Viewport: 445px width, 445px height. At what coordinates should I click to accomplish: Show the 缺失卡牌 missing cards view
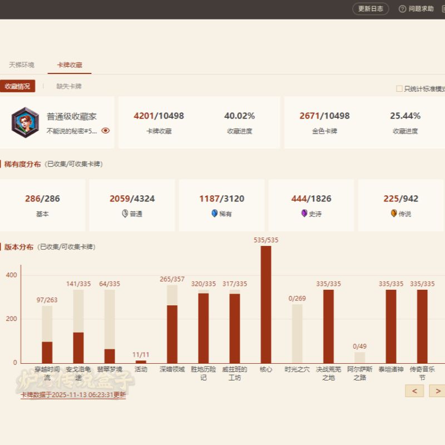point(69,86)
